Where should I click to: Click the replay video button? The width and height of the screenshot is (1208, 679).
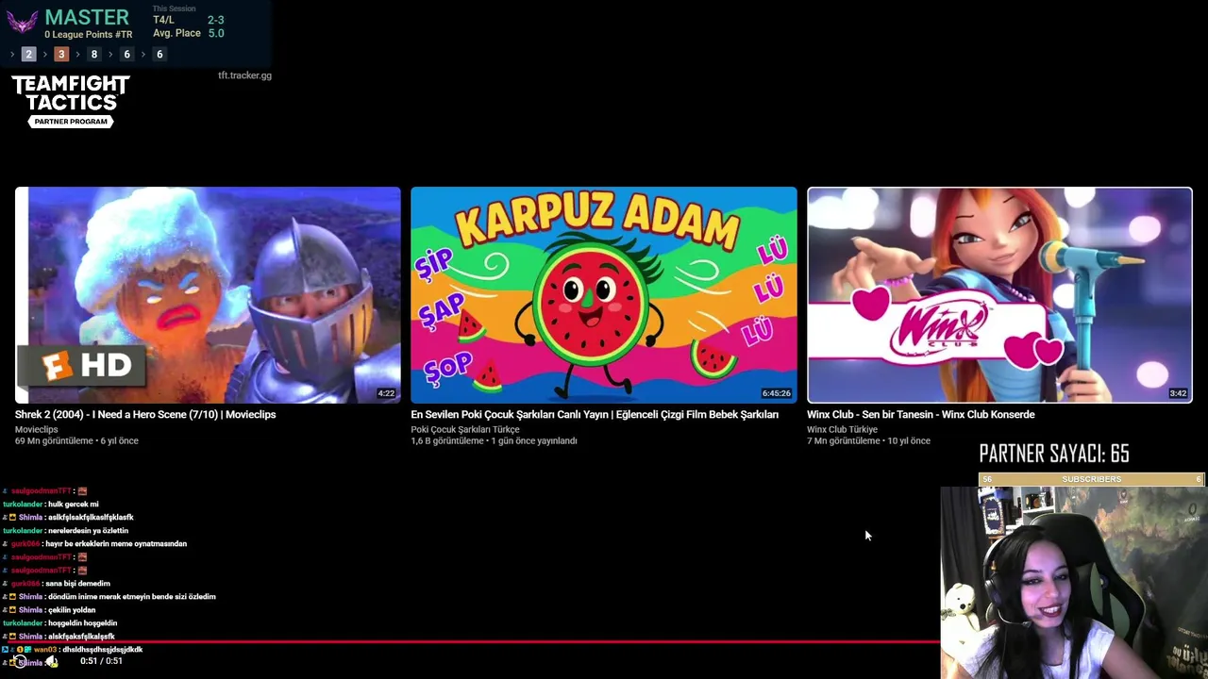[19, 662]
